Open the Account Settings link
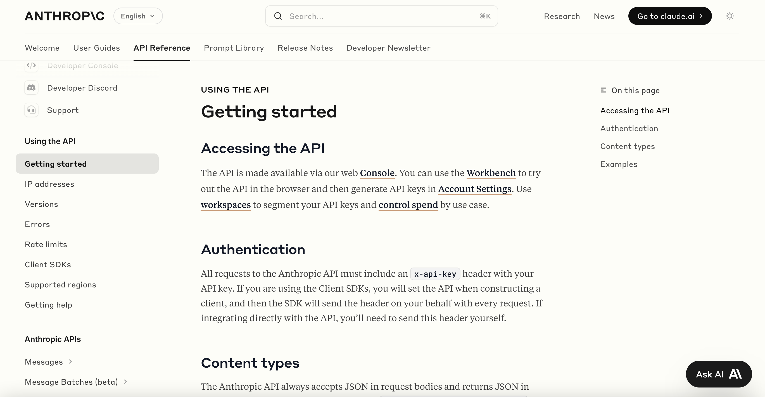Image resolution: width=765 pixels, height=397 pixels. [475, 189]
